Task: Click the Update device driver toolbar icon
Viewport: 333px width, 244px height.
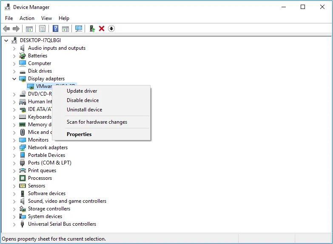Action: (x=92, y=28)
